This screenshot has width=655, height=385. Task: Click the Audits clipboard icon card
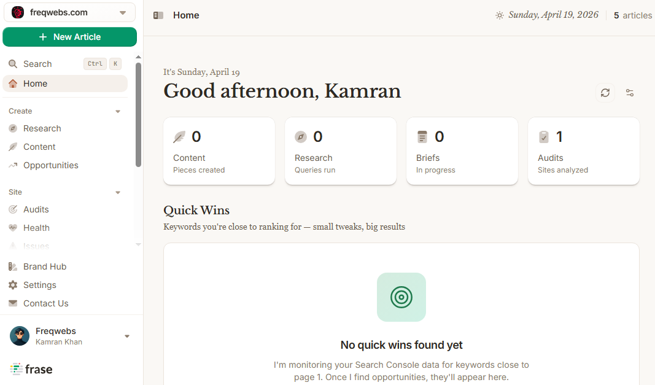(544, 137)
